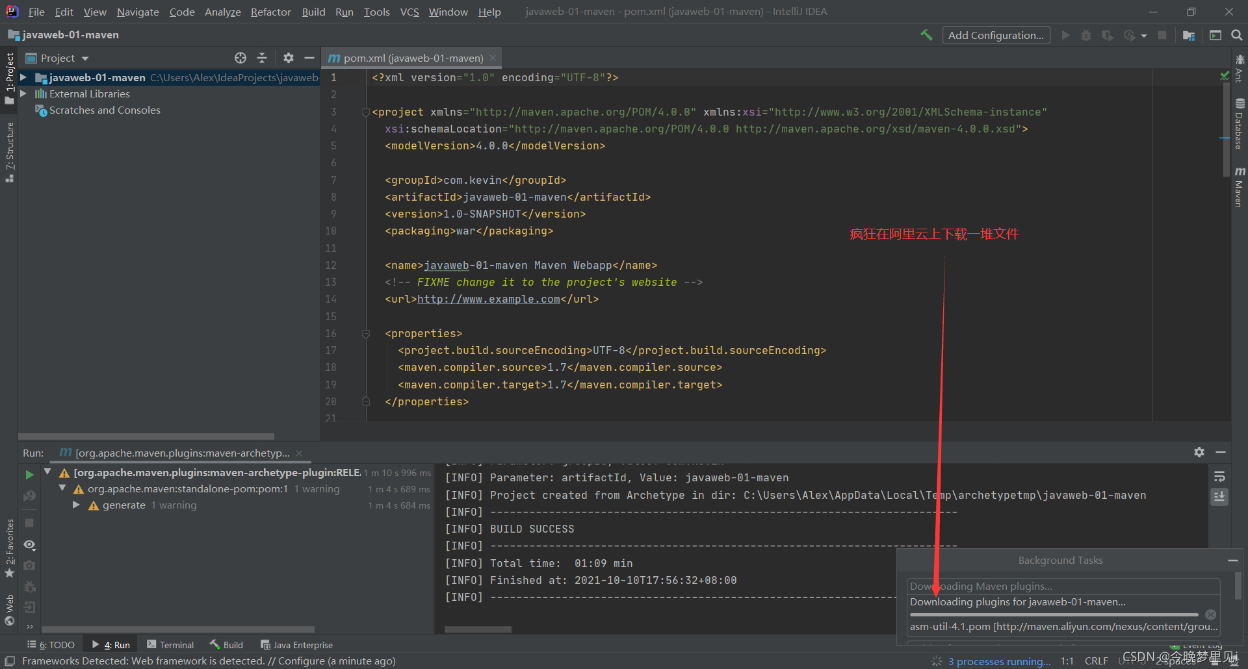Click Toggle Offline/rerun failed icon in Run panel

coord(29,496)
